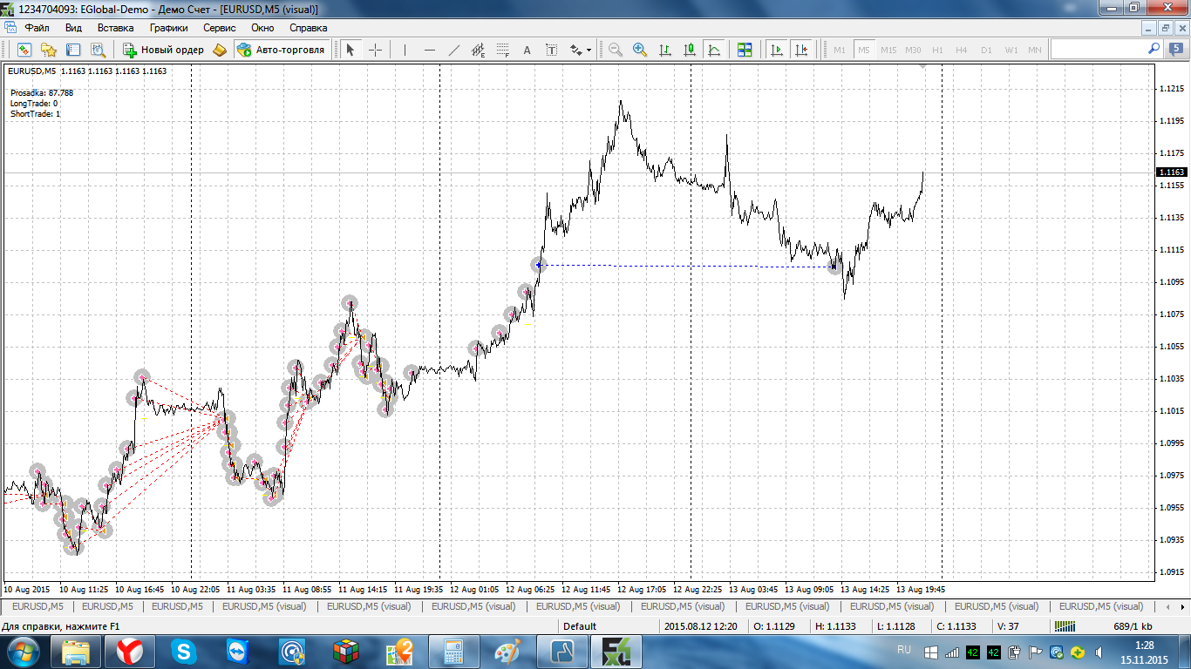Toggle the chart shift button
1191x669 pixels.
tap(800, 50)
